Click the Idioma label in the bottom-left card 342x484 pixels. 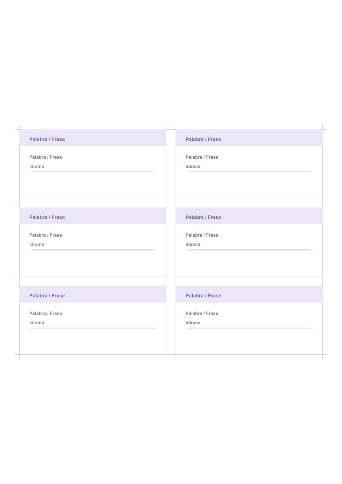coord(37,323)
